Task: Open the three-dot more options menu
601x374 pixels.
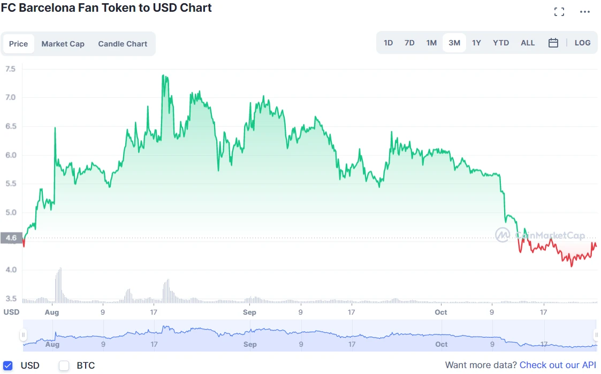Action: click(584, 12)
